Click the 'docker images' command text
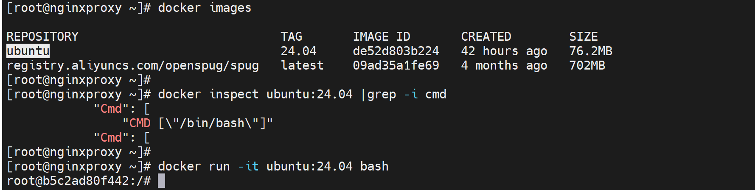 tap(204, 8)
